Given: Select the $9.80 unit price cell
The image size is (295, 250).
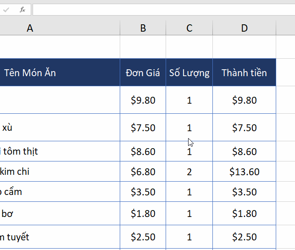Looking at the screenshot, I should point(143,100).
